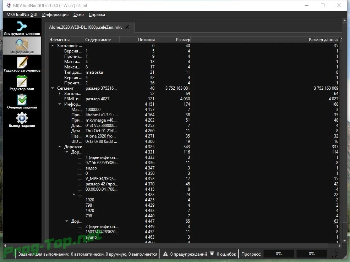Sort by the Позиция column header

[x=137, y=40]
